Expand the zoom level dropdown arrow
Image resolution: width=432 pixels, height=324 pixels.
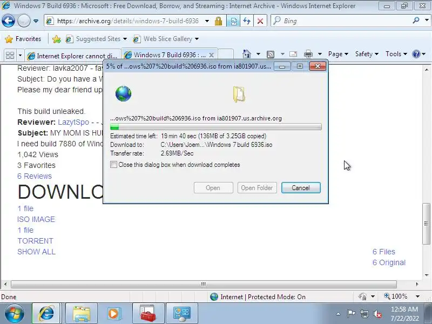tap(417, 296)
